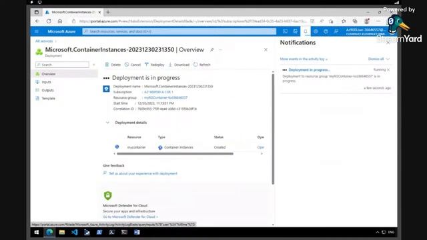Open More events in the activity log
Viewport: 427px width, 240px height.
[304, 59]
